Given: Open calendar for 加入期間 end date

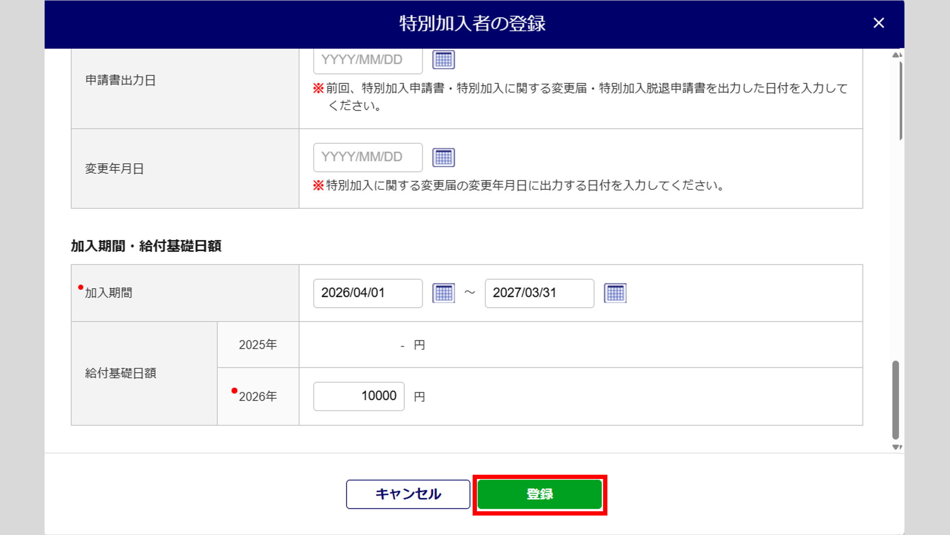Looking at the screenshot, I should (x=615, y=293).
